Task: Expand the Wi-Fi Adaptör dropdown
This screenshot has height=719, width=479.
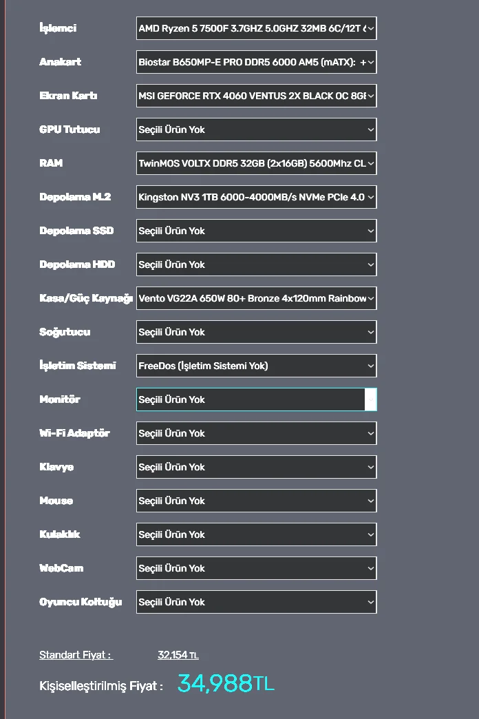Action: tap(256, 433)
